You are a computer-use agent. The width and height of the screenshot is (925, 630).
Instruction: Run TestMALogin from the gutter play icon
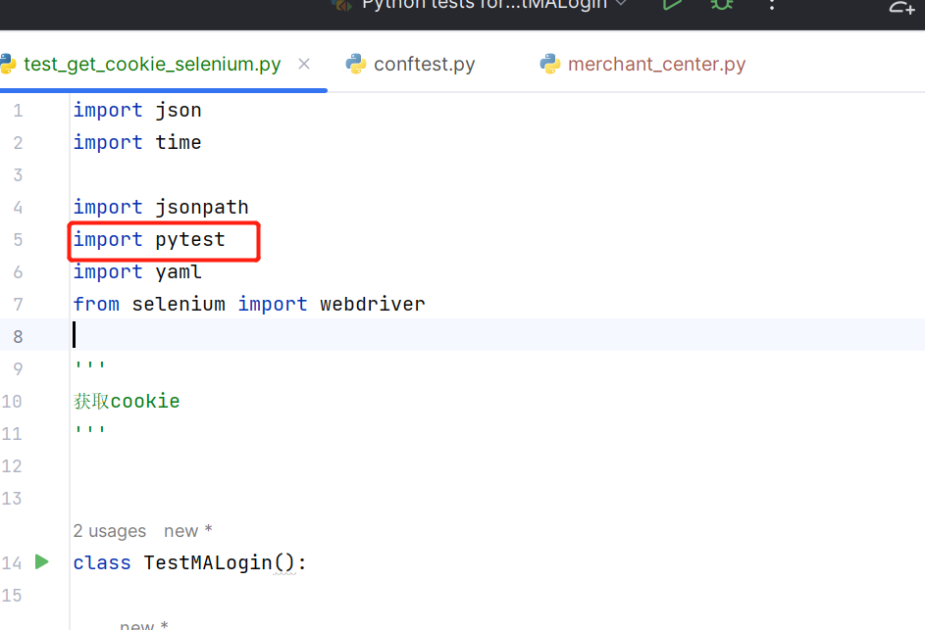pyautogui.click(x=42, y=561)
